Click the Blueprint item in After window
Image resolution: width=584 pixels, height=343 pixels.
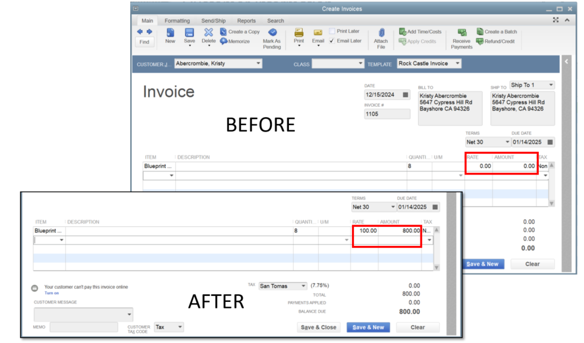click(49, 231)
